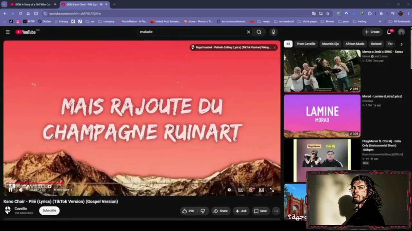Select the Mauvais Djo chip
The width and height of the screenshot is (412, 231).
[x=330, y=44]
